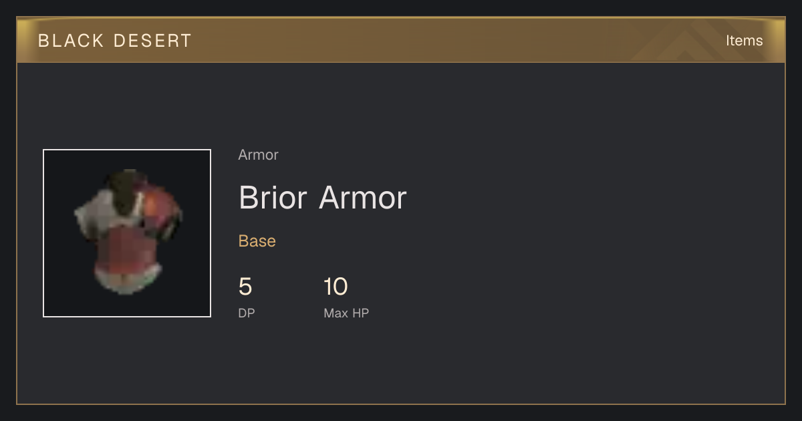
Task: Click the BLACK DESERT header title
Action: click(115, 41)
